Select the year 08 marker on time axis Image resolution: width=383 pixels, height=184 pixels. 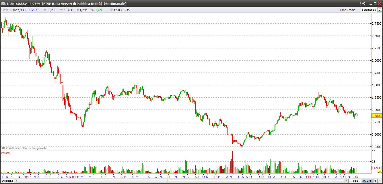pyautogui.click(x=27, y=177)
